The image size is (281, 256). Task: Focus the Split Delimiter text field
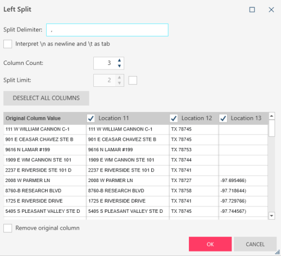click(107, 30)
